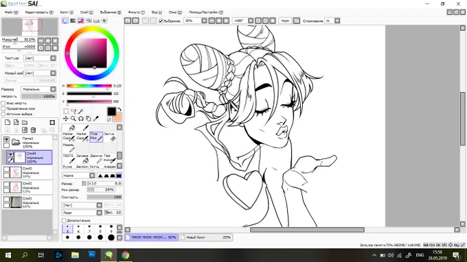Screen dimensions: 467x262
Task: Open the Фильтр menu
Action: [137, 12]
